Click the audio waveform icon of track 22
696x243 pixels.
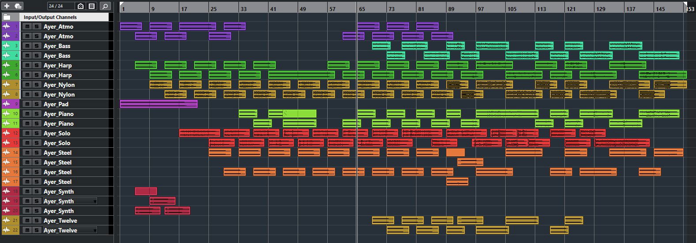coord(6,230)
